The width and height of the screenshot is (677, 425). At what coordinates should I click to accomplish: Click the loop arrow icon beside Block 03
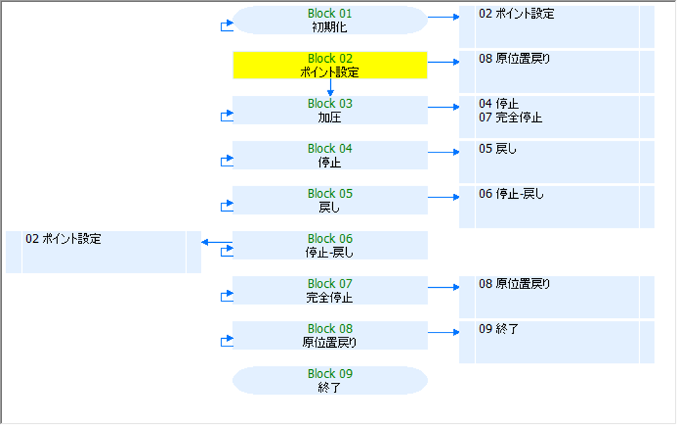[x=227, y=116]
